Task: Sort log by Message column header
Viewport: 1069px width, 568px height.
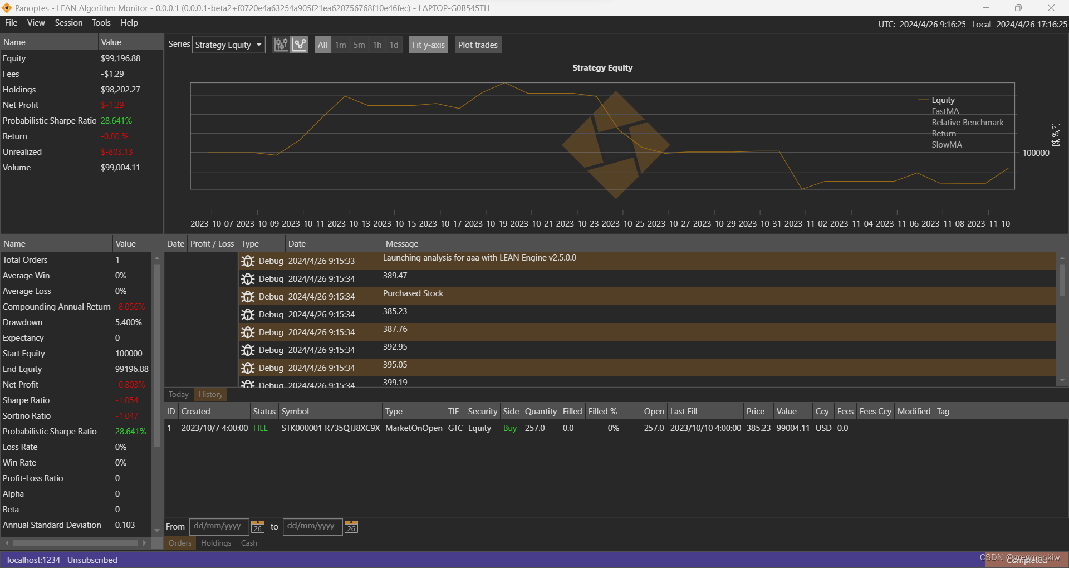Action: [x=479, y=244]
